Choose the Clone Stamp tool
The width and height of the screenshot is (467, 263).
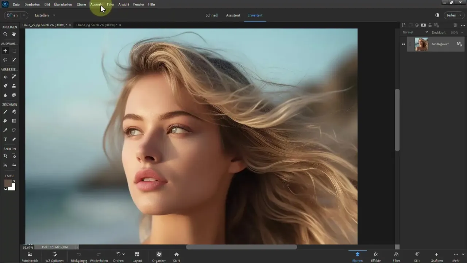(x=15, y=85)
